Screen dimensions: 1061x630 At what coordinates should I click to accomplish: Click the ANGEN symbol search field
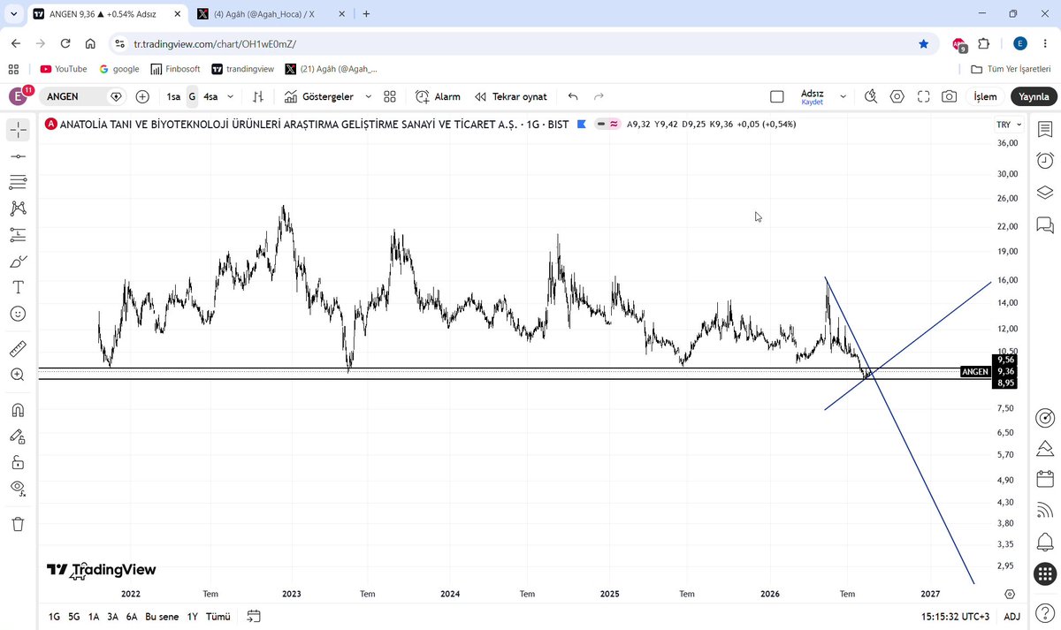[x=83, y=96]
